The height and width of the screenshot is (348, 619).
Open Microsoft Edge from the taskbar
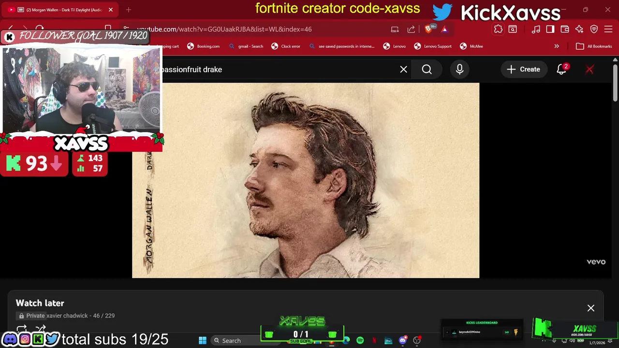tap(346, 341)
